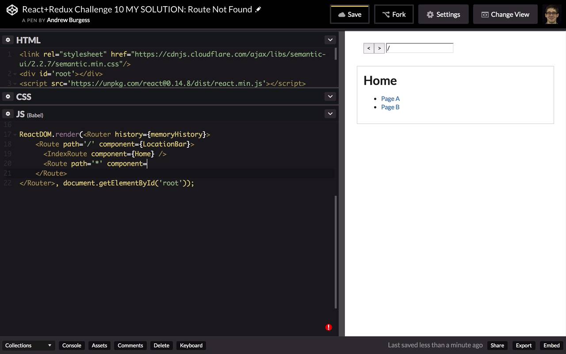Click Change View button
This screenshot has height=354, width=566.
[505, 14]
